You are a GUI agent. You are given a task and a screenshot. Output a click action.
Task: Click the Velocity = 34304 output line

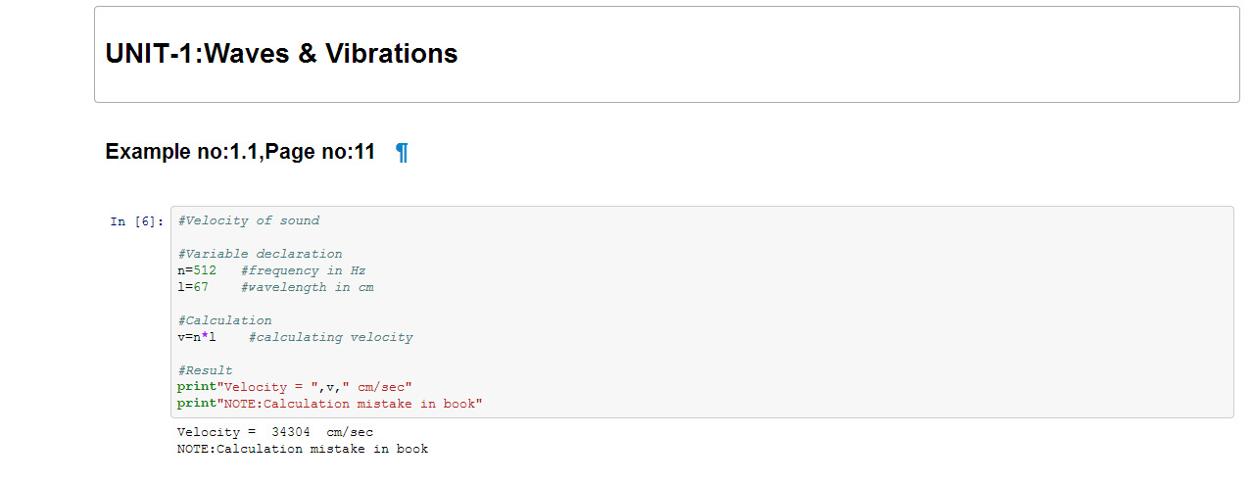(x=275, y=432)
